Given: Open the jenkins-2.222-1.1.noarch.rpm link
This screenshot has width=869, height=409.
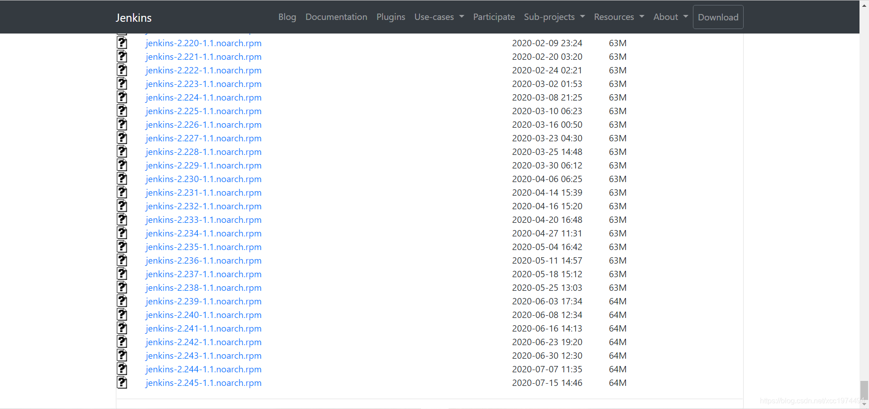Looking at the screenshot, I should [x=204, y=70].
